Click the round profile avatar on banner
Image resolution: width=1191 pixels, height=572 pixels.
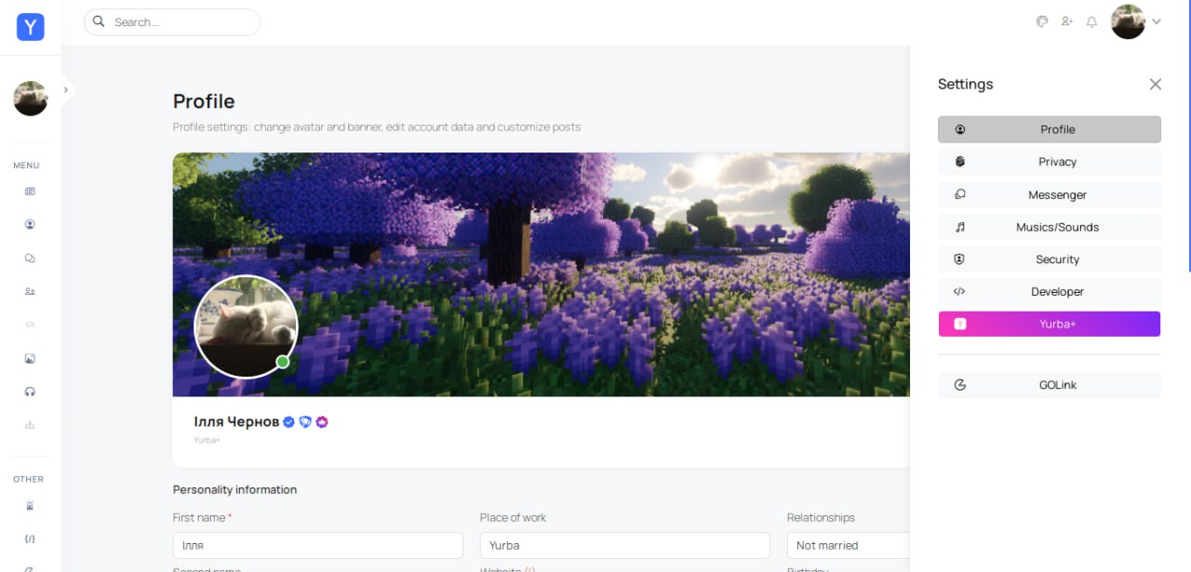point(246,326)
